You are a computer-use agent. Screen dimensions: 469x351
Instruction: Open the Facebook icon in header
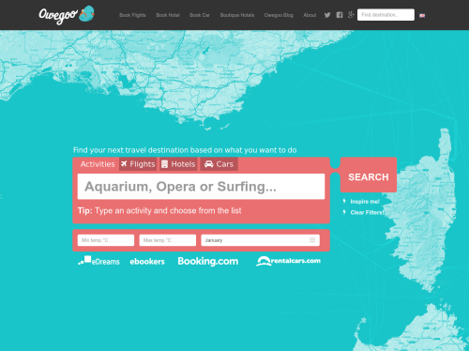[x=340, y=15]
